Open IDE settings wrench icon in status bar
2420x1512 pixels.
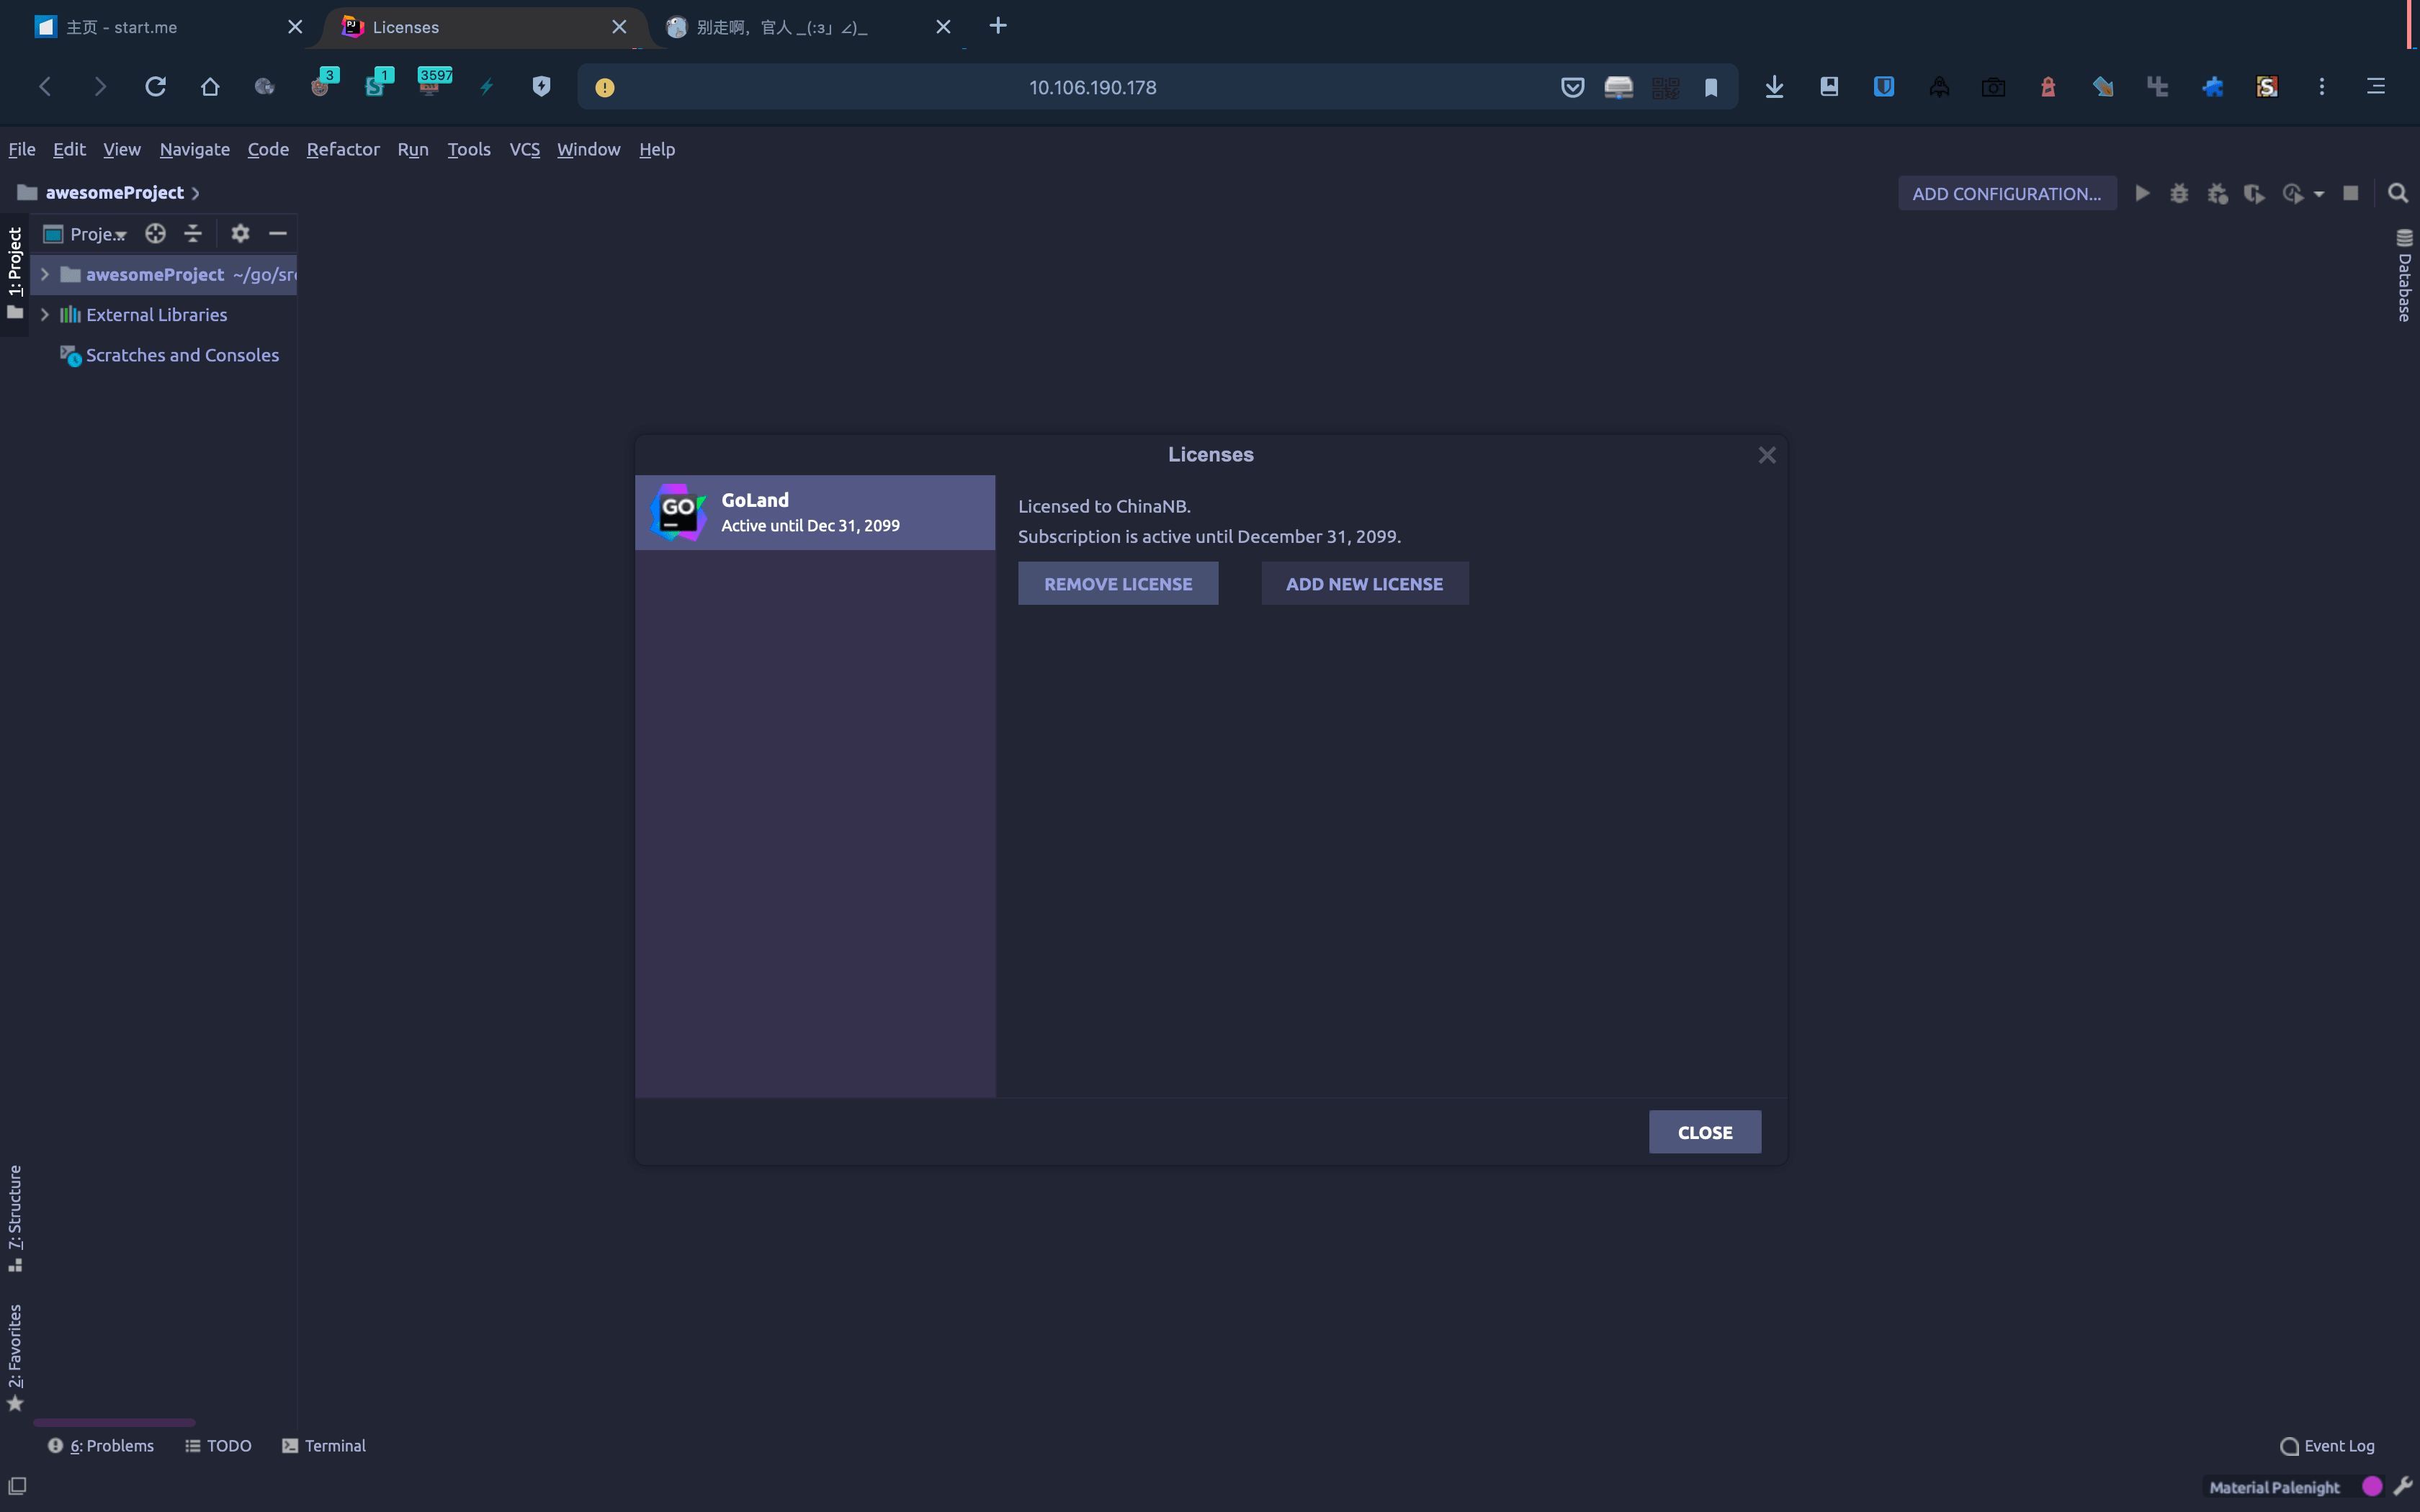pyautogui.click(x=2402, y=1486)
